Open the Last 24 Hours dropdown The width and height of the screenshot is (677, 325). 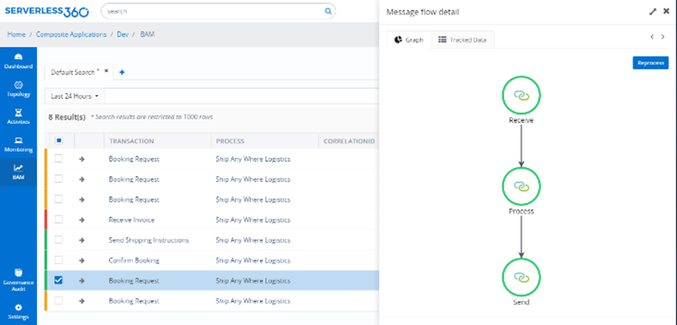[74, 96]
